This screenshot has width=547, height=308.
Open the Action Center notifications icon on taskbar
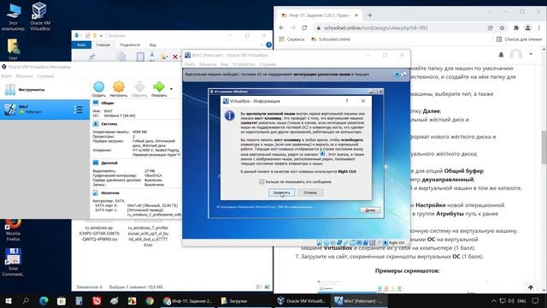tap(536, 300)
